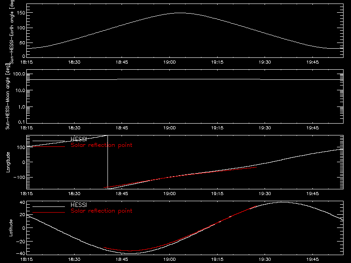Screen dimensions: 351x263
Task: Click 19:15 label under Latitude plot
Action: (x=217, y=259)
